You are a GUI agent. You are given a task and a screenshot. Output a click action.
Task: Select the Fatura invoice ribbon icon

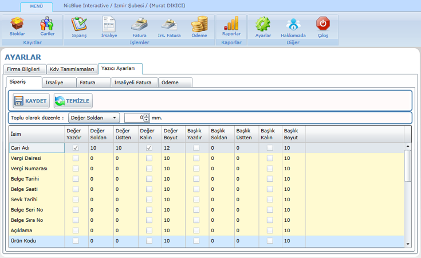139,25
